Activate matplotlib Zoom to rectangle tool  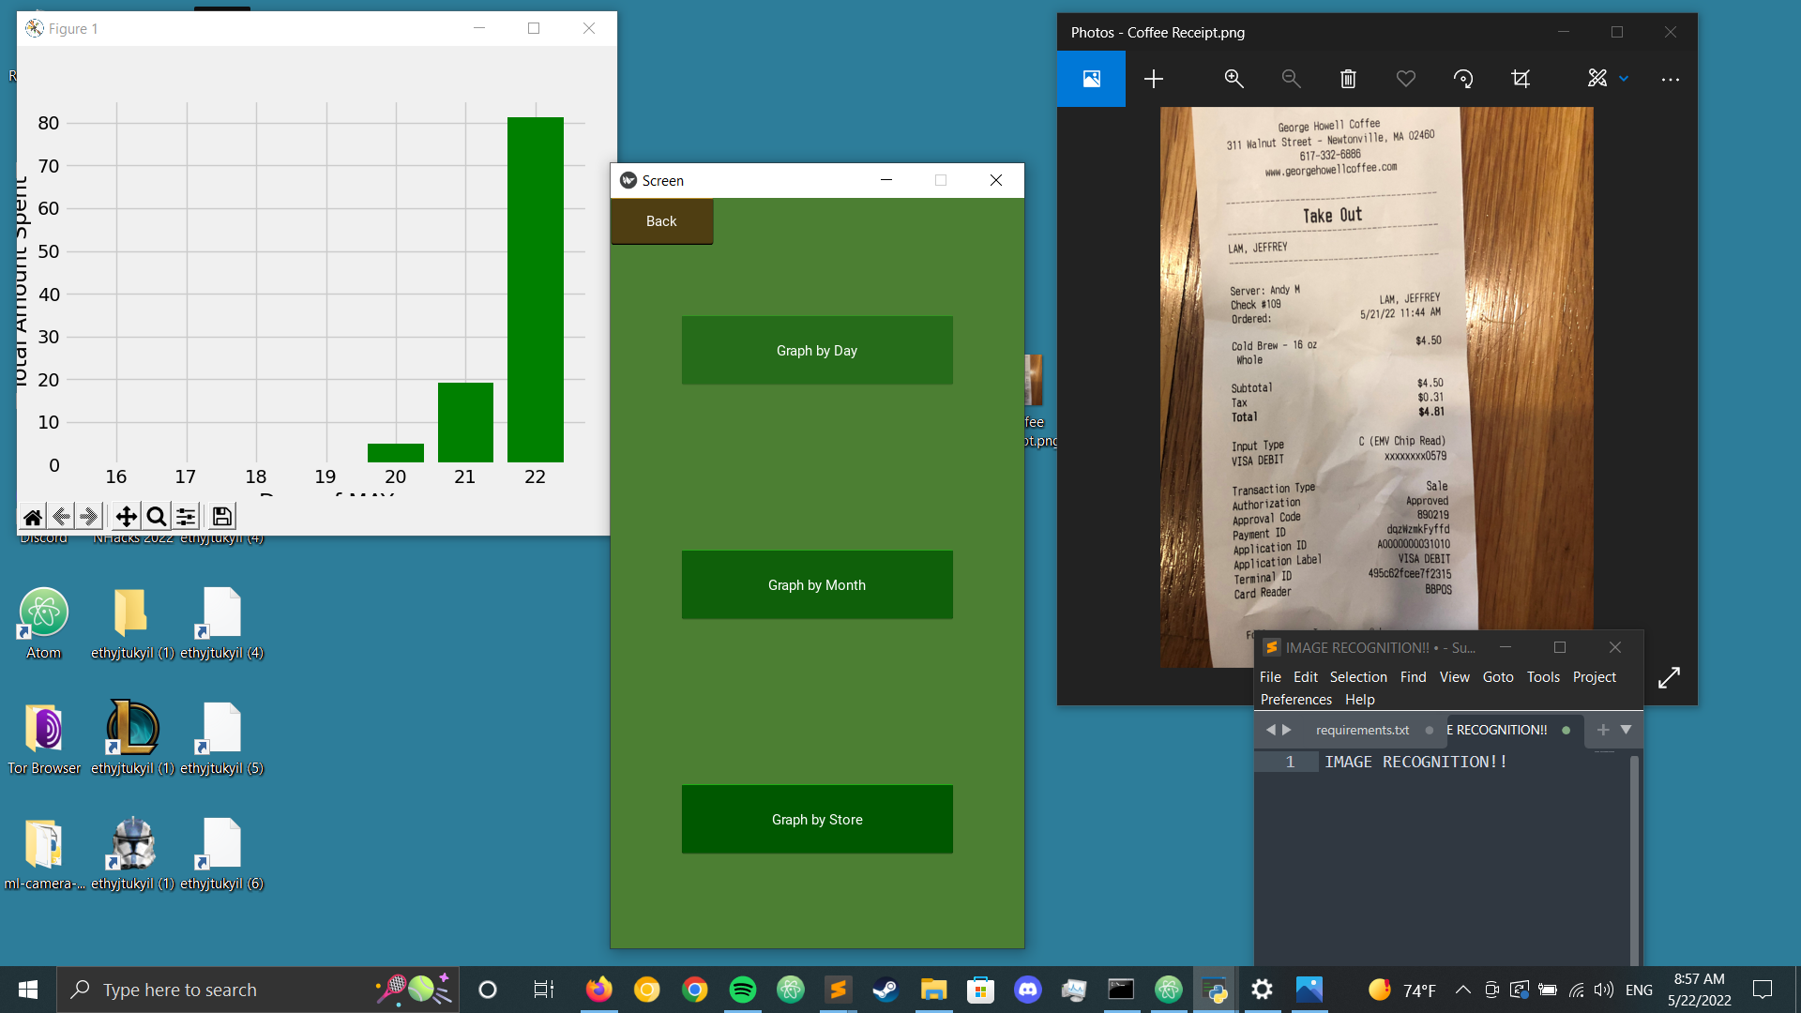[157, 517]
